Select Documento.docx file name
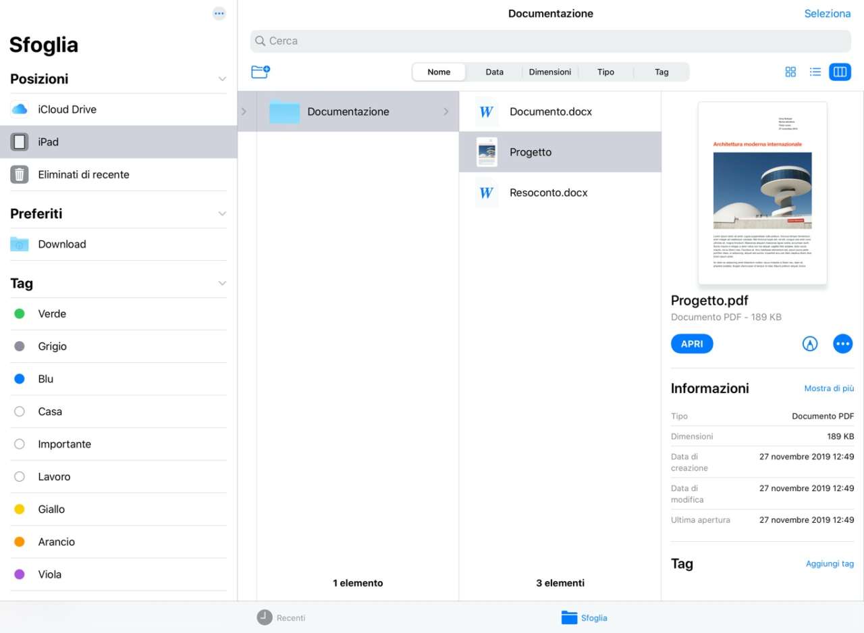 coord(551,111)
